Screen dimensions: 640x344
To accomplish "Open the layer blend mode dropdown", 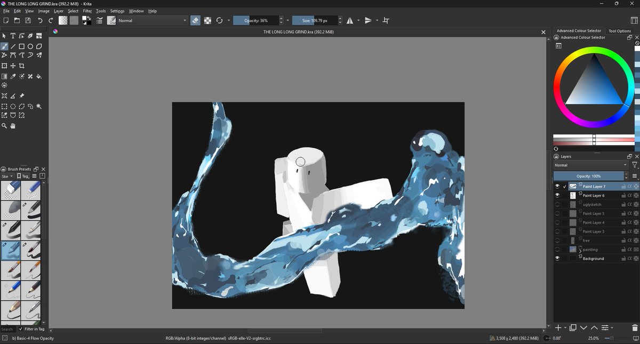I will [x=590, y=165].
